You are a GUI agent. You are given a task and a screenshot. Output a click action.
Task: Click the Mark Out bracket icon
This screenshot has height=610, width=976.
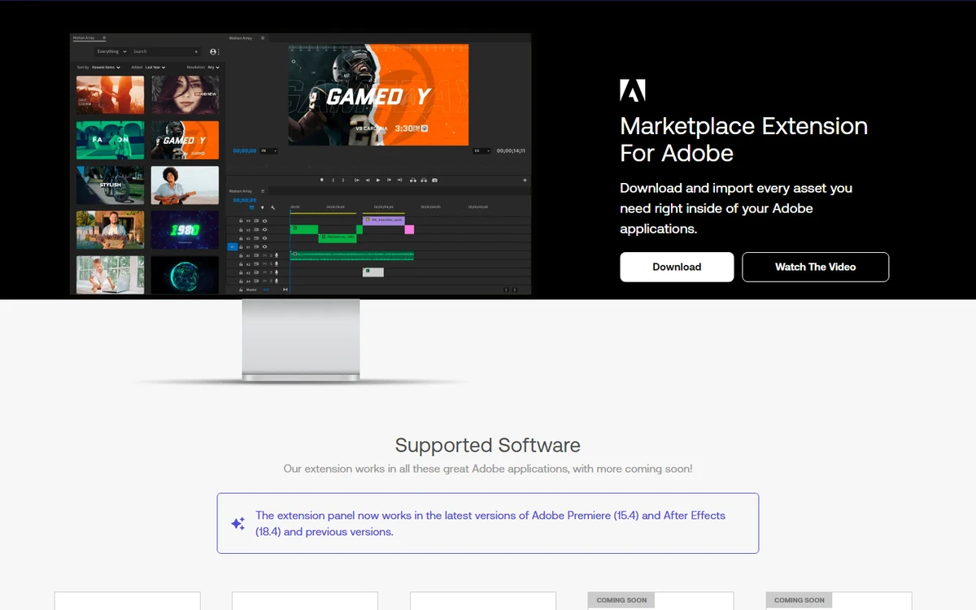[343, 180]
